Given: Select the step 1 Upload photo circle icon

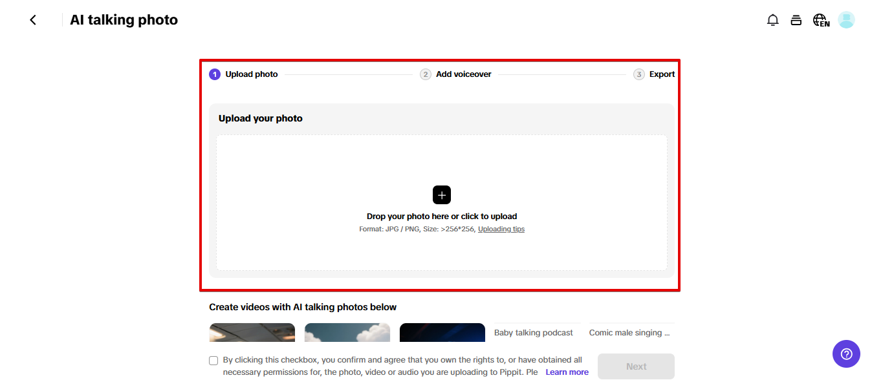Looking at the screenshot, I should (214, 74).
